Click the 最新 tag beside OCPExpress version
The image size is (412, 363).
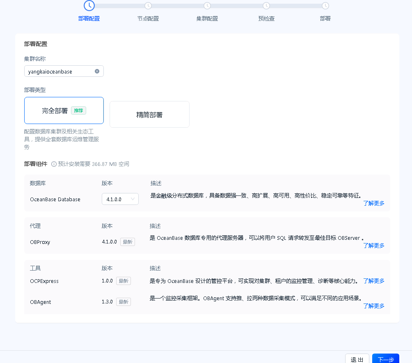124,281
